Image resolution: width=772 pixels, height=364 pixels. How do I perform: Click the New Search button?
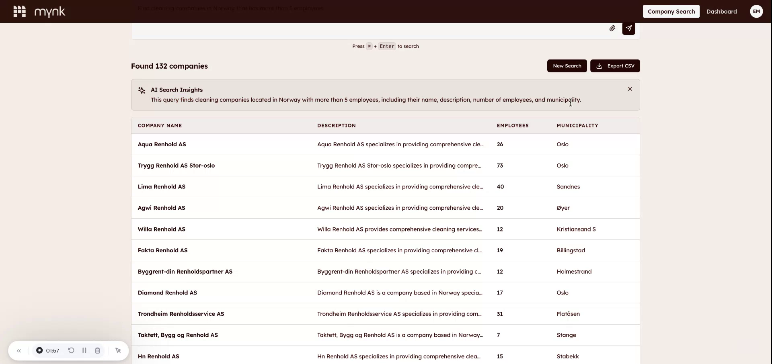point(567,65)
